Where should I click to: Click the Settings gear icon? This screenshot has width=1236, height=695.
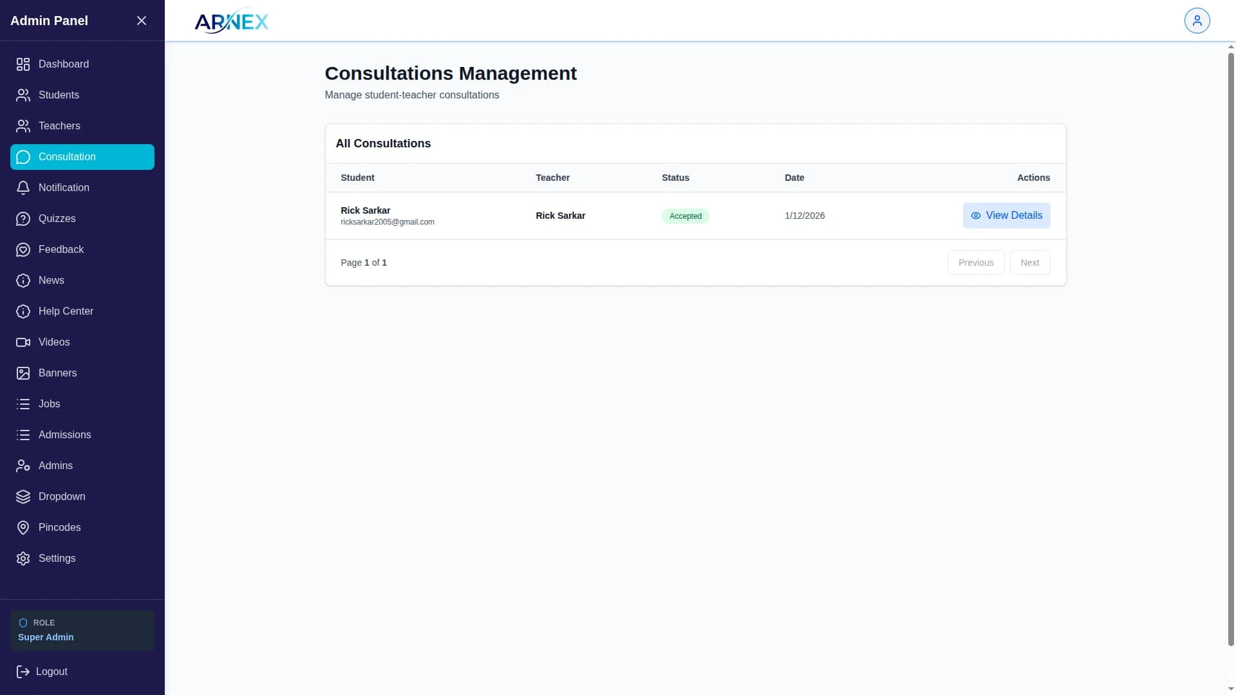[23, 559]
